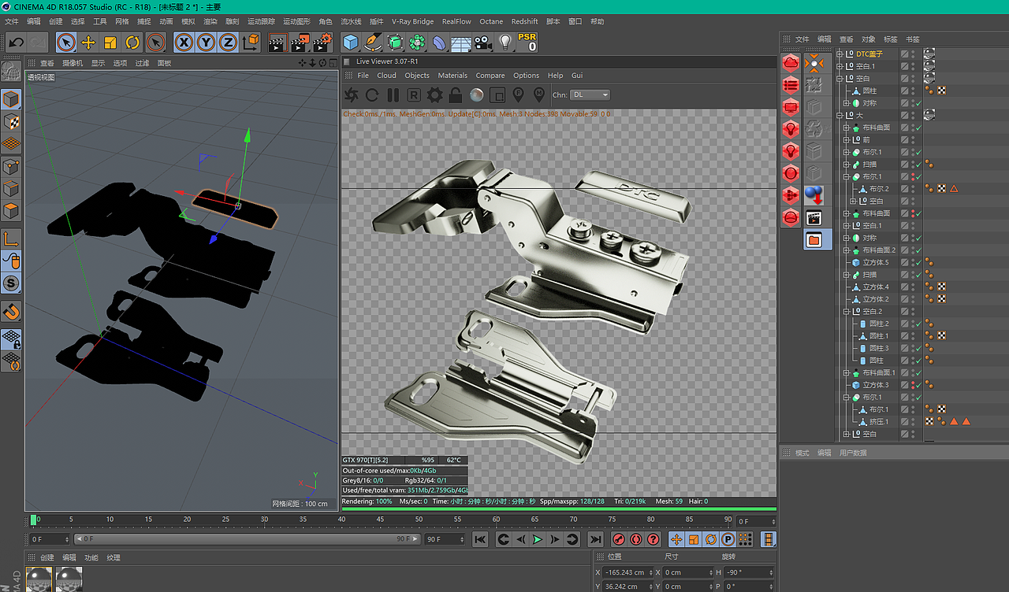Screen dimensions: 1009x592
Task: Toggle the green enable checkmark for 立方体.5
Action: point(919,262)
